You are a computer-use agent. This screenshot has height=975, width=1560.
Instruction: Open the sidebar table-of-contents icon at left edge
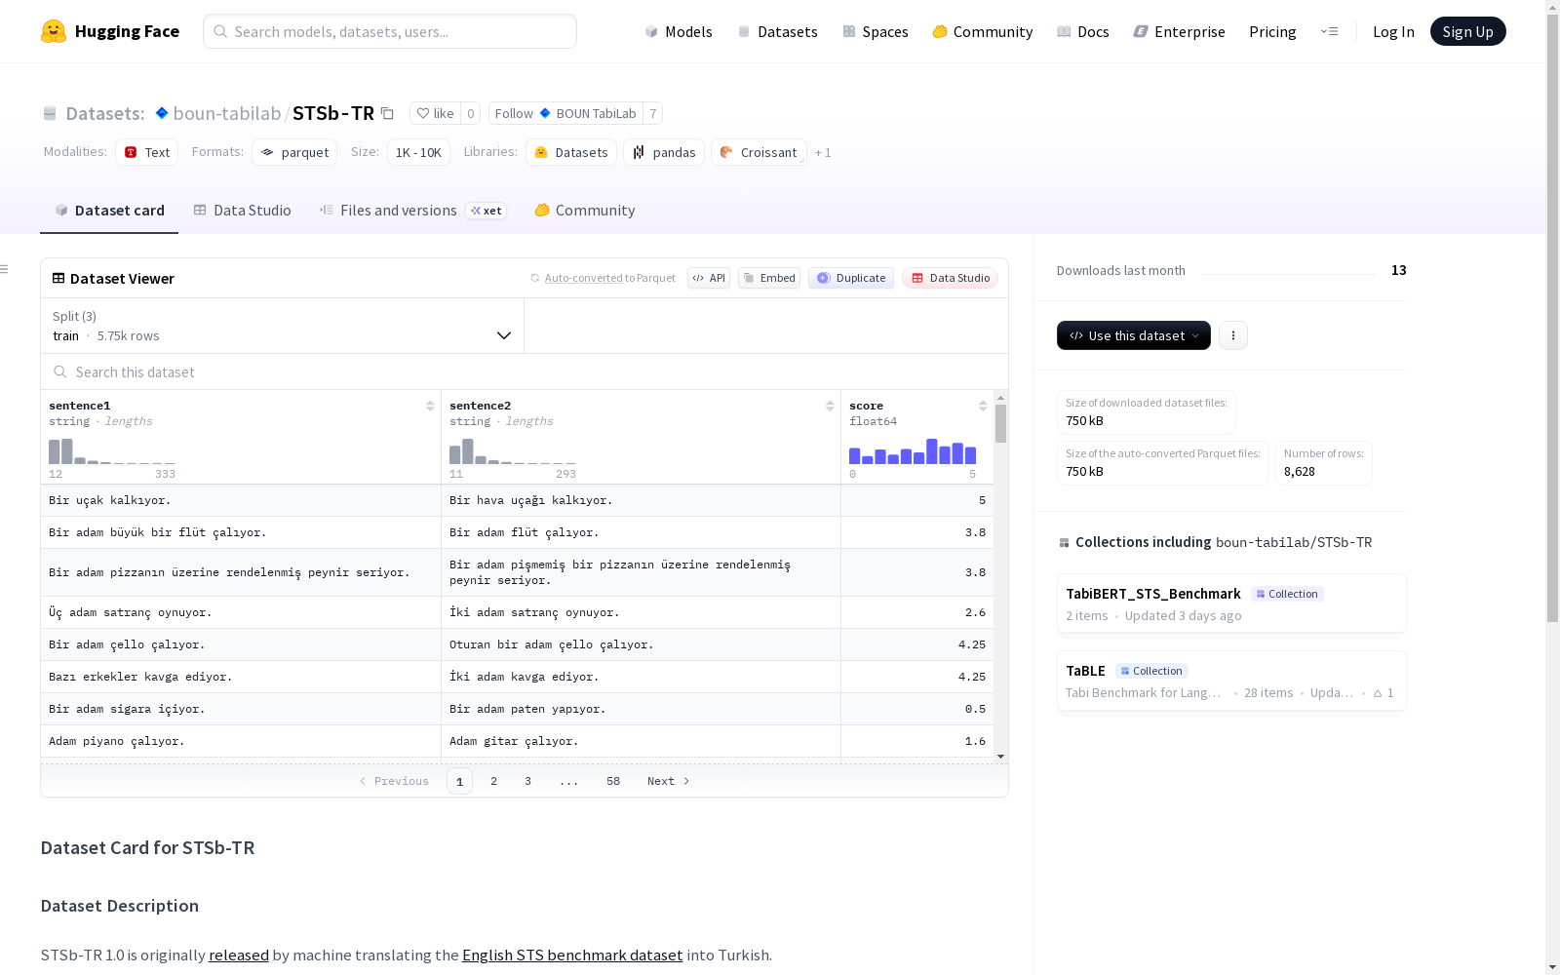click(x=5, y=269)
